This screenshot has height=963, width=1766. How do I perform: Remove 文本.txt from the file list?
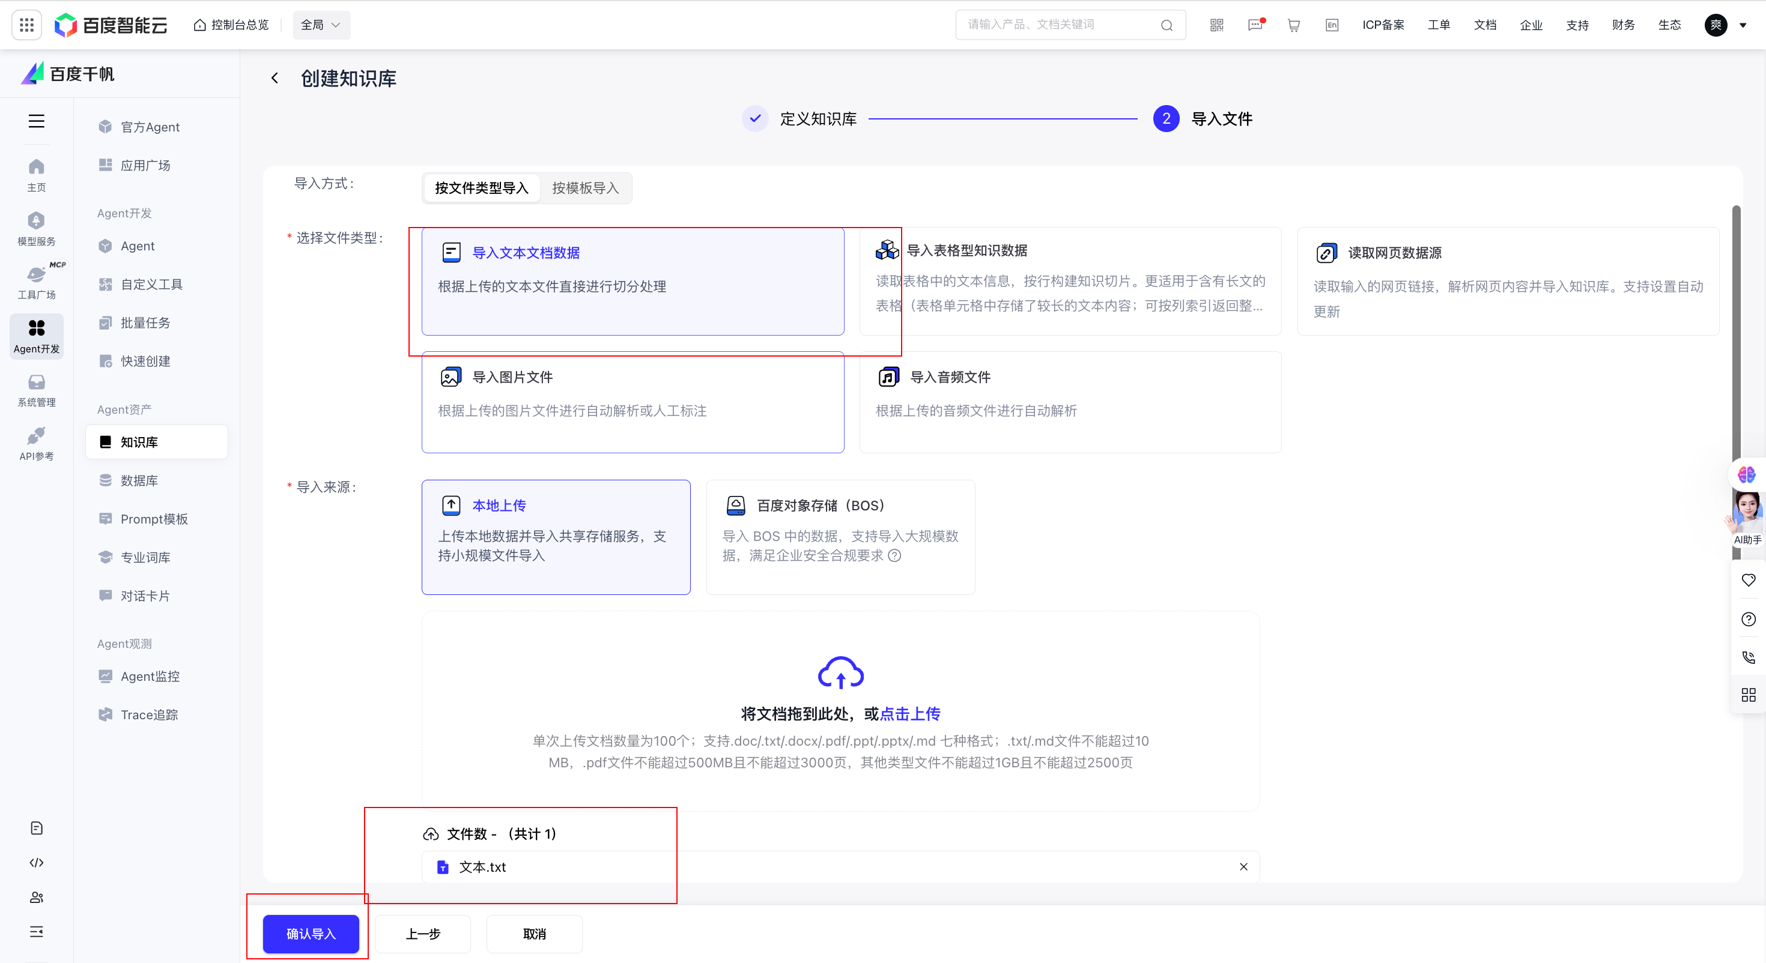pyautogui.click(x=1244, y=866)
